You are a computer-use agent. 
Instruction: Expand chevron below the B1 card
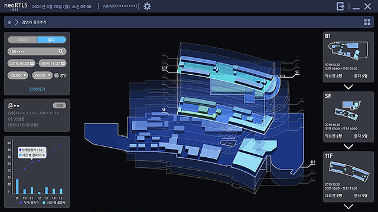click(x=348, y=87)
